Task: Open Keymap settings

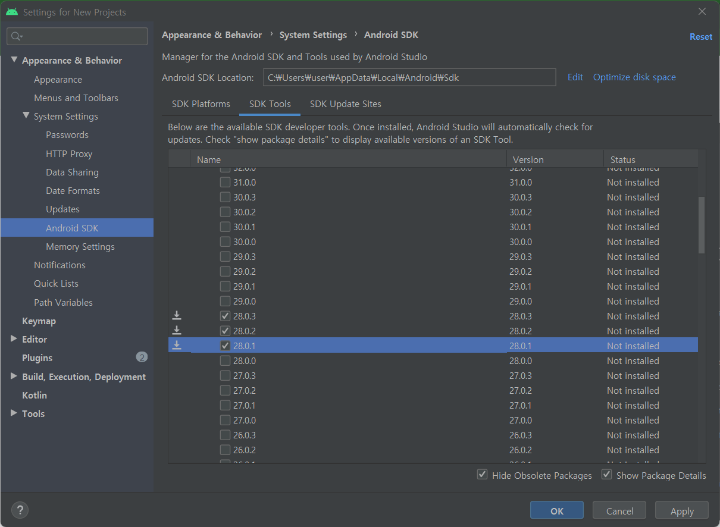Action: (x=39, y=321)
